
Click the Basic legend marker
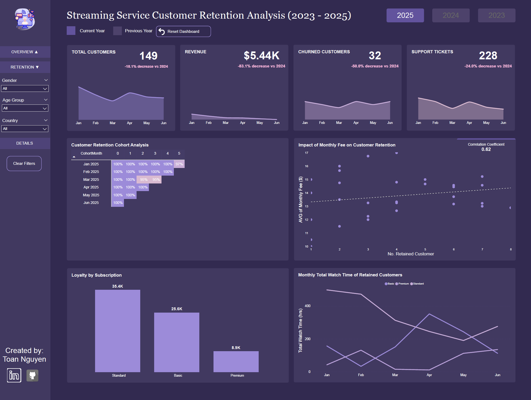[x=386, y=284]
